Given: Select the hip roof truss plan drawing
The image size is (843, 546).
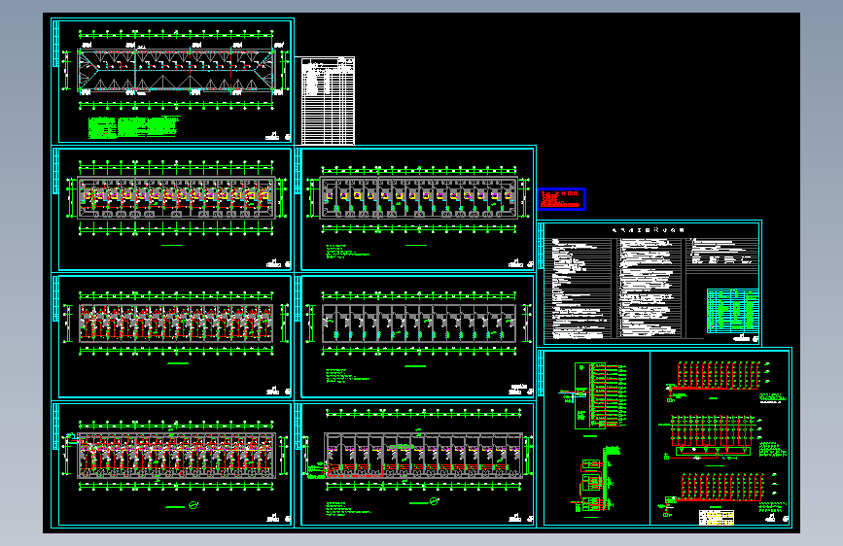Looking at the screenshot, I should 176,71.
